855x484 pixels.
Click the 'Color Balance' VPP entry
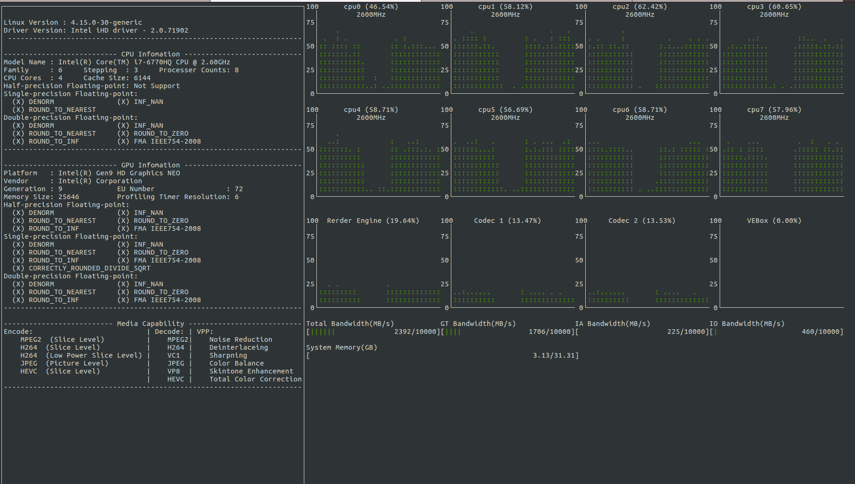[x=237, y=363]
